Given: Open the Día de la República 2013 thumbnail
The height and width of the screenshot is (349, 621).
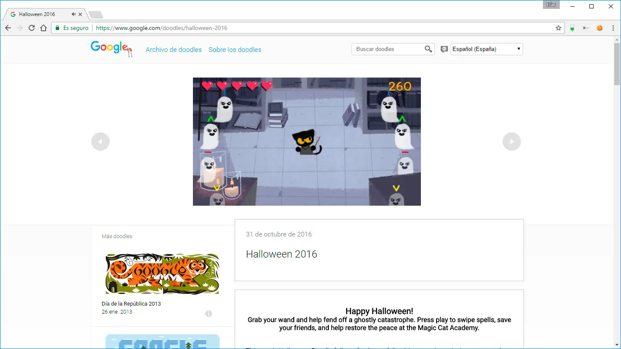Looking at the screenshot, I should (163, 274).
